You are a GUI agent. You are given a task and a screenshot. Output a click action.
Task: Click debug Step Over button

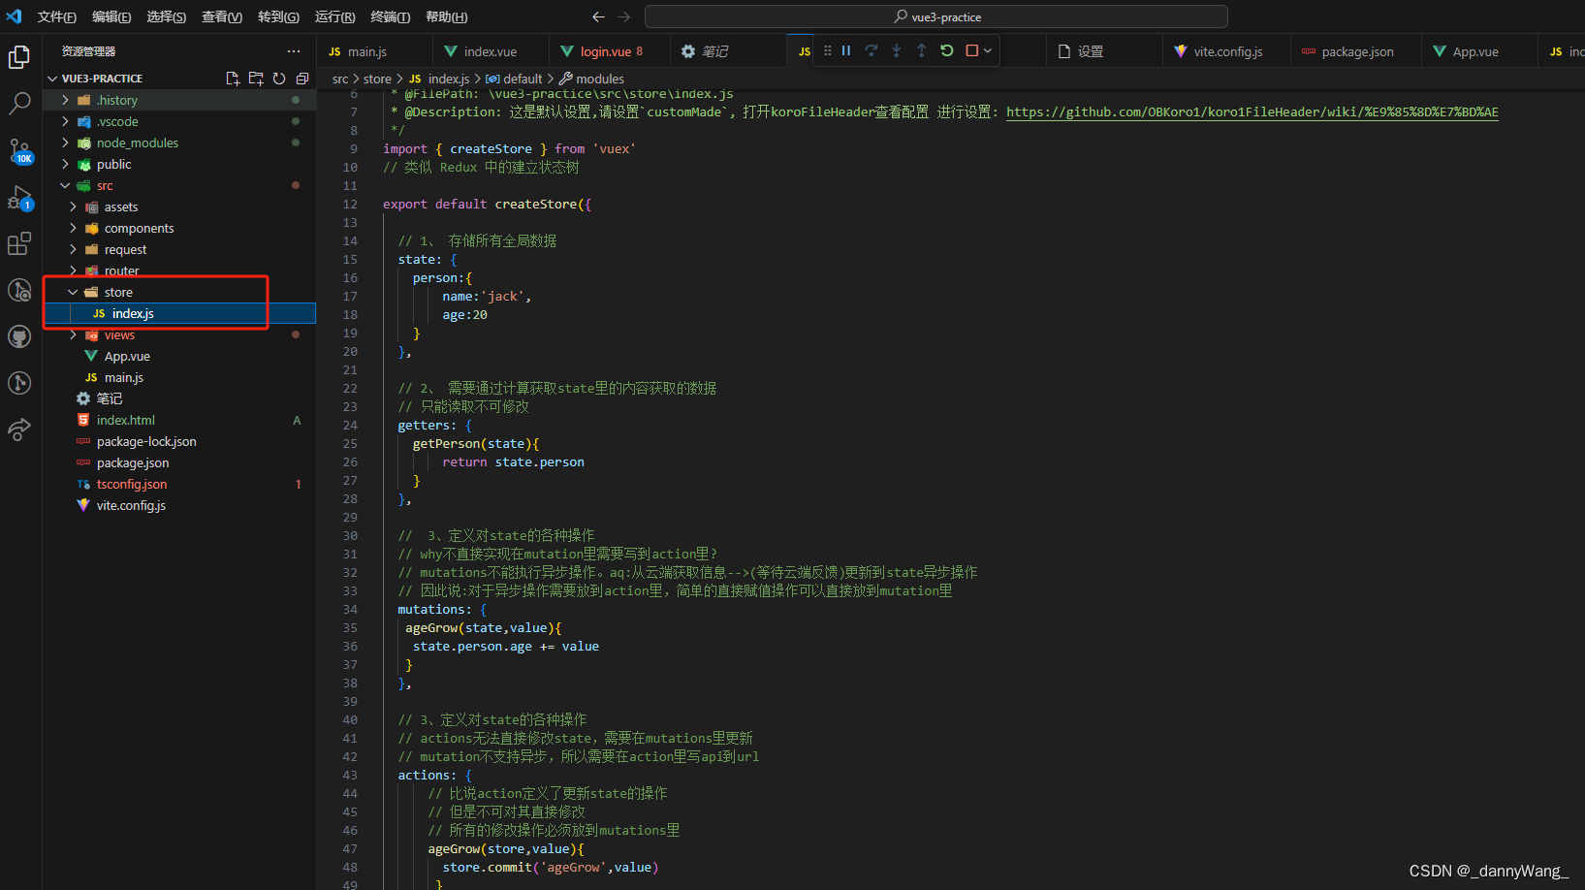tap(872, 50)
